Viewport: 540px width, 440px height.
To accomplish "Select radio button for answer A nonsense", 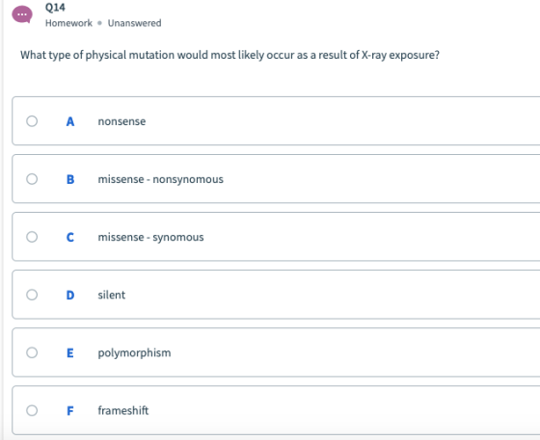I will point(32,121).
